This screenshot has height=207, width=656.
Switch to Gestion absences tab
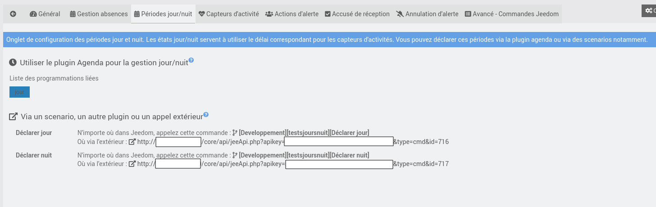point(99,14)
